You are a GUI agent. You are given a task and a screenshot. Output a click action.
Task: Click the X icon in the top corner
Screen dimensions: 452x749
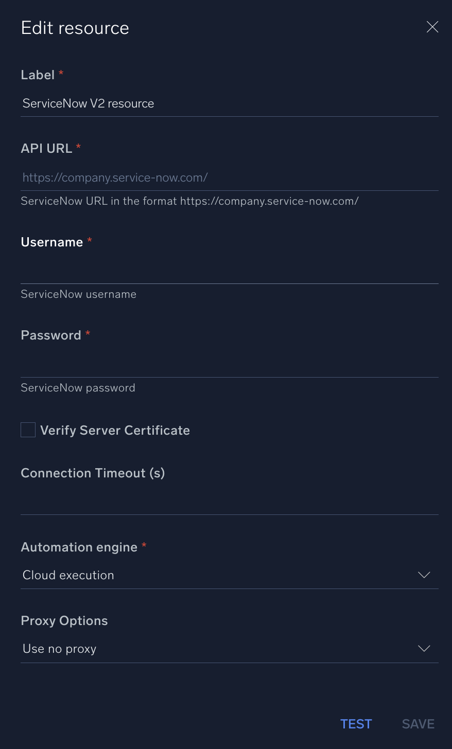432,27
